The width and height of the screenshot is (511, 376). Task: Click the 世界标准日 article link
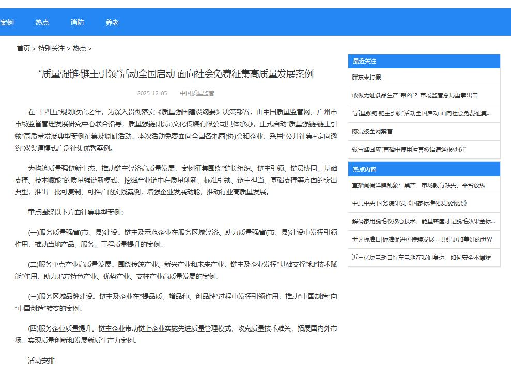click(422, 239)
